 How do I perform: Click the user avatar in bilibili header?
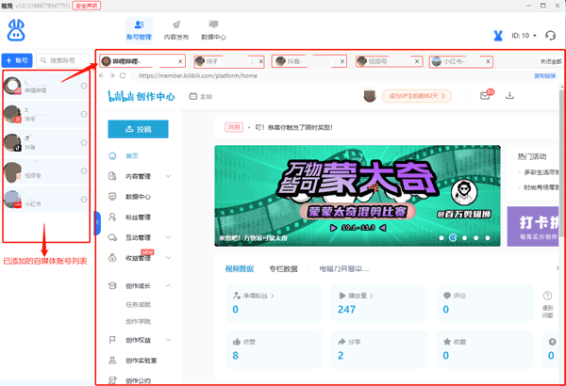[370, 96]
